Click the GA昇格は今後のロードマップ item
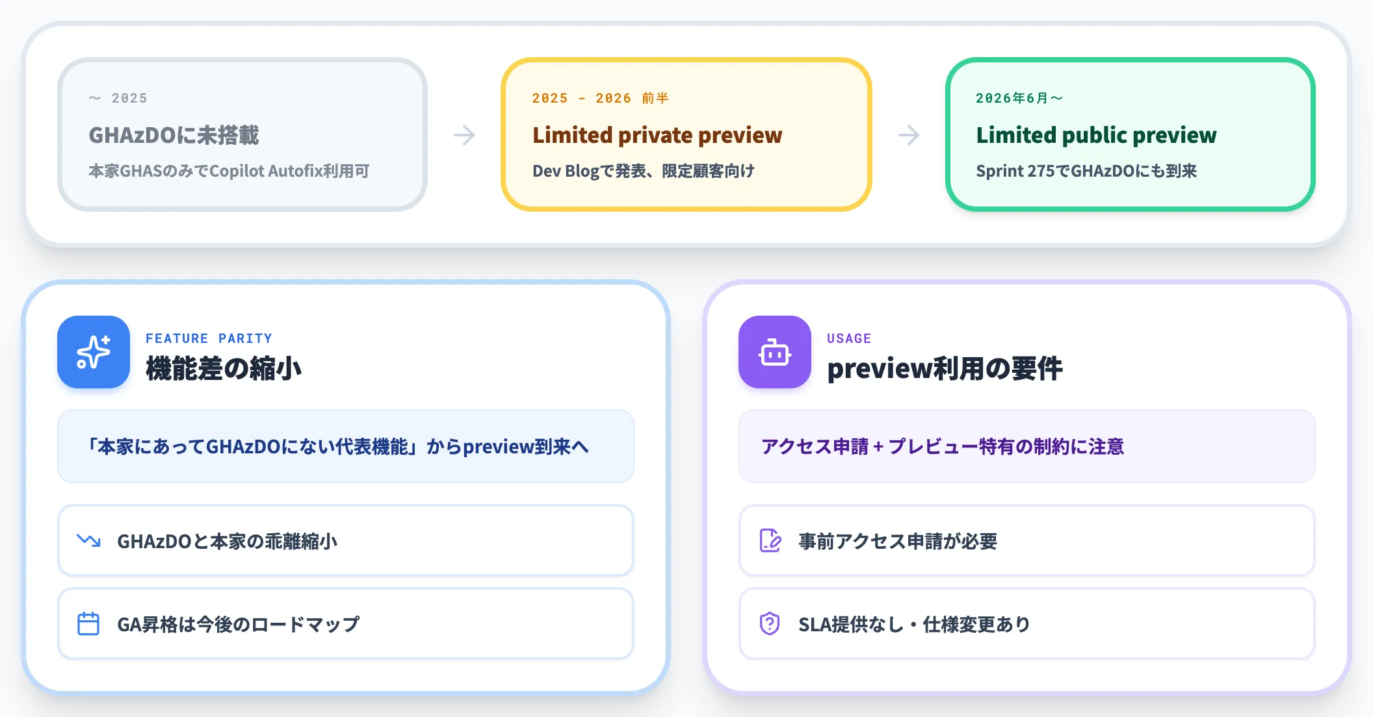1373x717 pixels. (x=346, y=623)
